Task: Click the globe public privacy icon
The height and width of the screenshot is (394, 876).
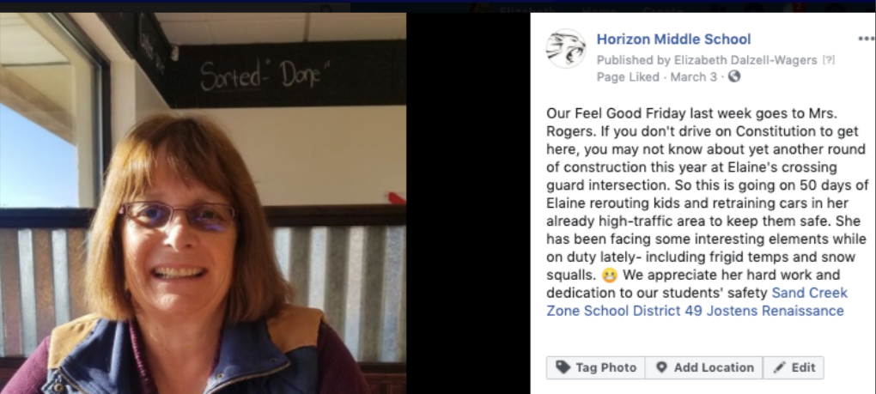Action: [734, 76]
